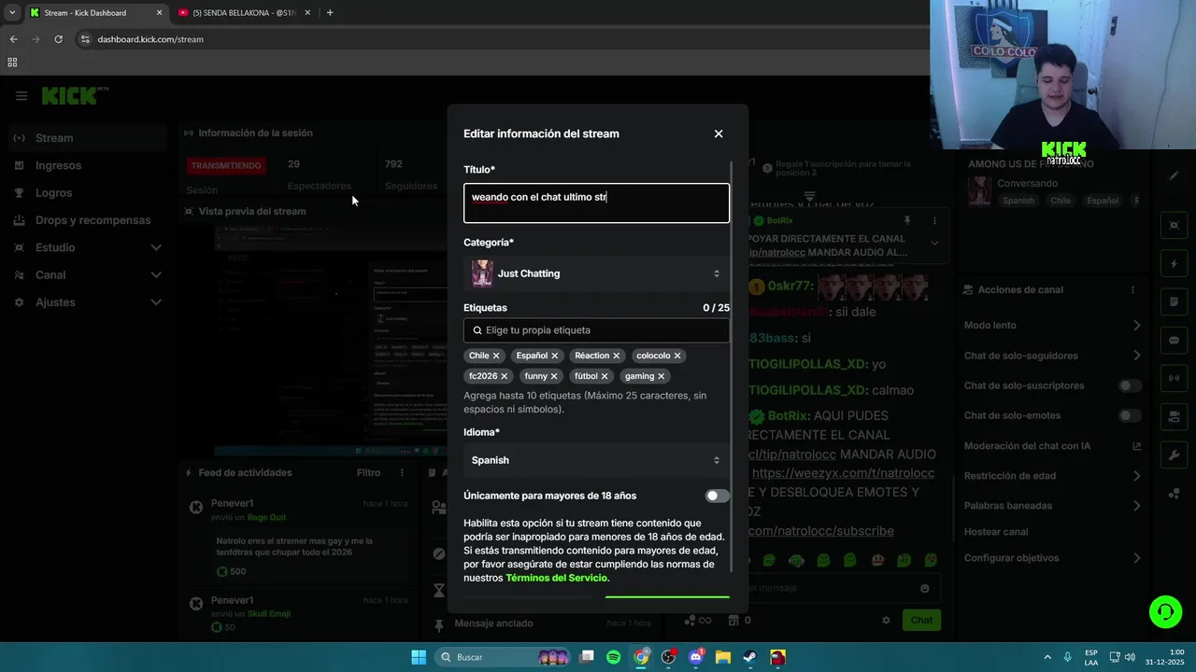Toggle Únicamente para mayores de 18 años
The image size is (1196, 672).
tap(717, 496)
